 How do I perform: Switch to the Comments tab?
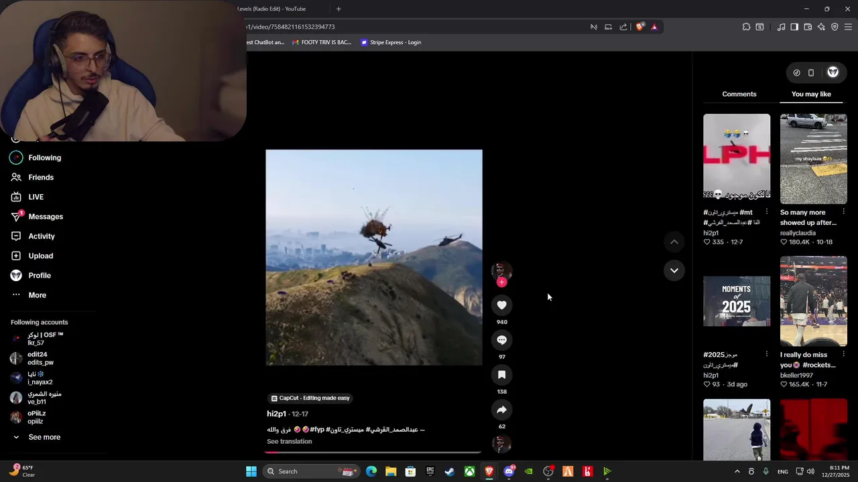click(739, 94)
